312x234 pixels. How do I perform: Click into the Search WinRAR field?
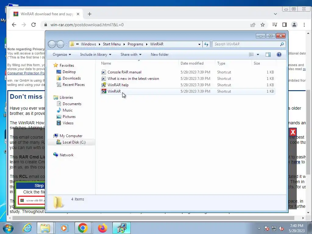click(x=246, y=44)
